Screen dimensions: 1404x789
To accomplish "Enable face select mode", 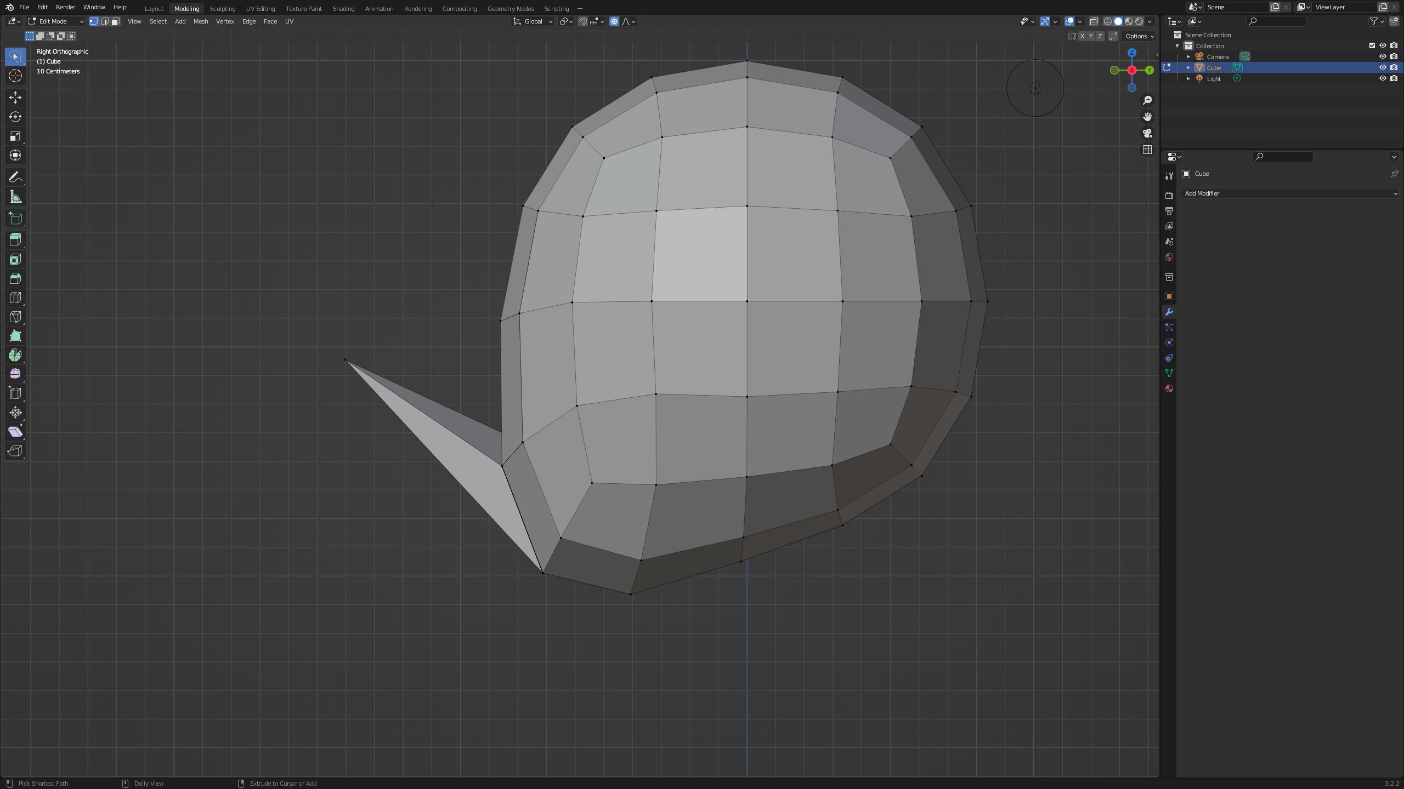I will point(115,21).
